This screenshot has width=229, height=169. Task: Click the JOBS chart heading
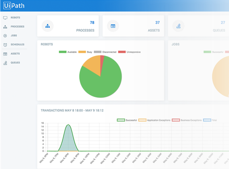point(175,44)
